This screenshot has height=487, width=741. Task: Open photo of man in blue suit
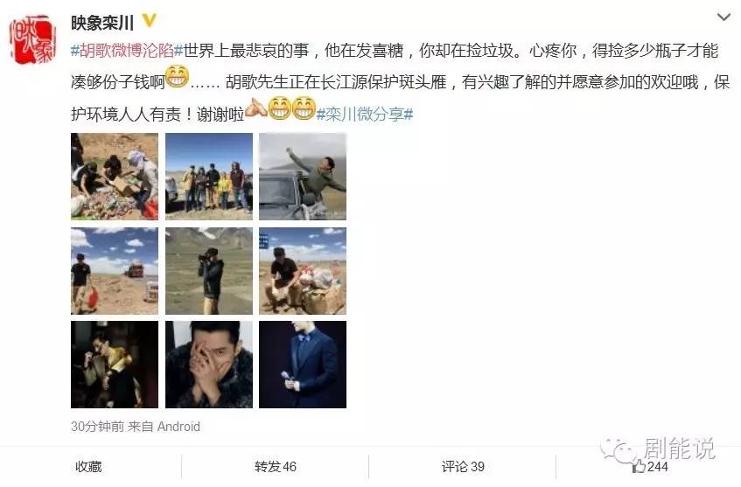pyautogui.click(x=303, y=365)
